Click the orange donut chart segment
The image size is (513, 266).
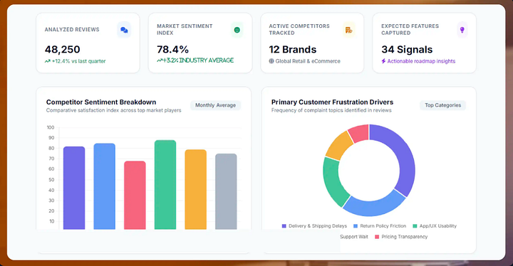click(338, 146)
